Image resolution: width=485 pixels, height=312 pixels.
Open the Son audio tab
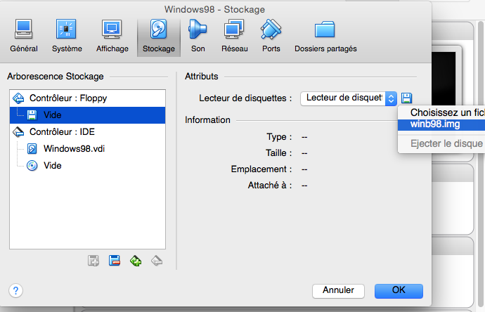click(x=198, y=36)
